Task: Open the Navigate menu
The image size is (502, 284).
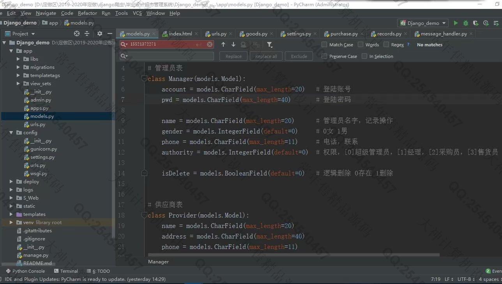Action: pyautogui.click(x=46, y=13)
